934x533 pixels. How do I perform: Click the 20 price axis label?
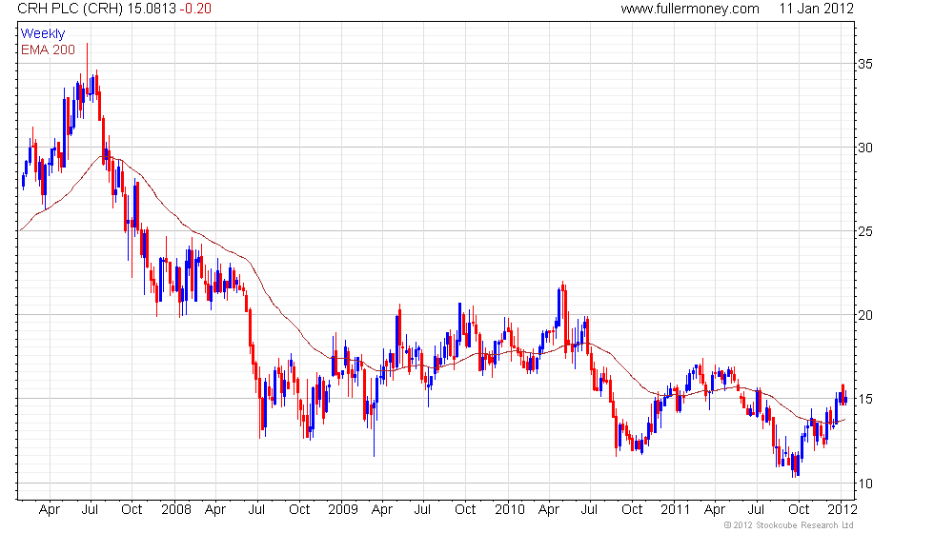[x=865, y=315]
